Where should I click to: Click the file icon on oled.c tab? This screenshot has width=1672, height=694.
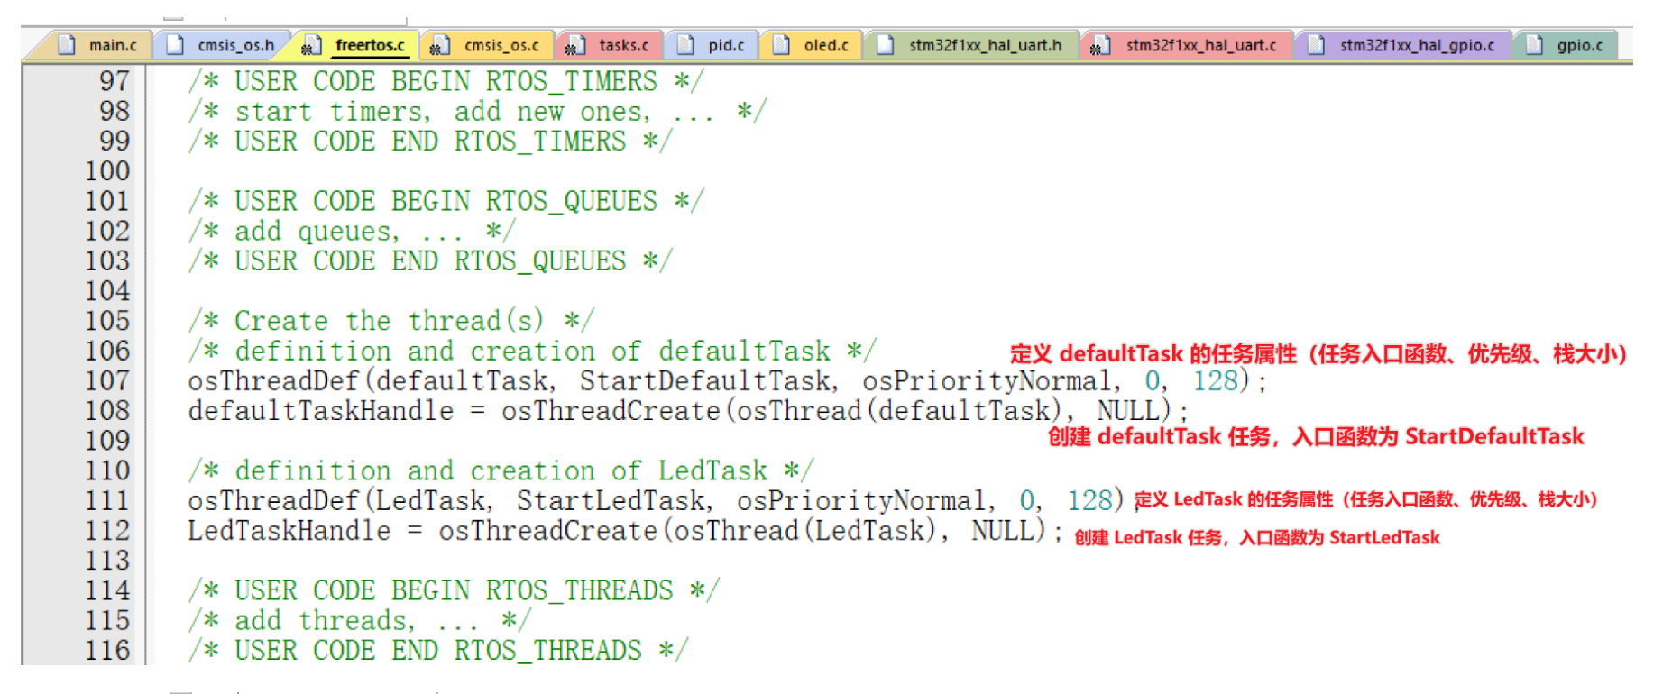(782, 44)
